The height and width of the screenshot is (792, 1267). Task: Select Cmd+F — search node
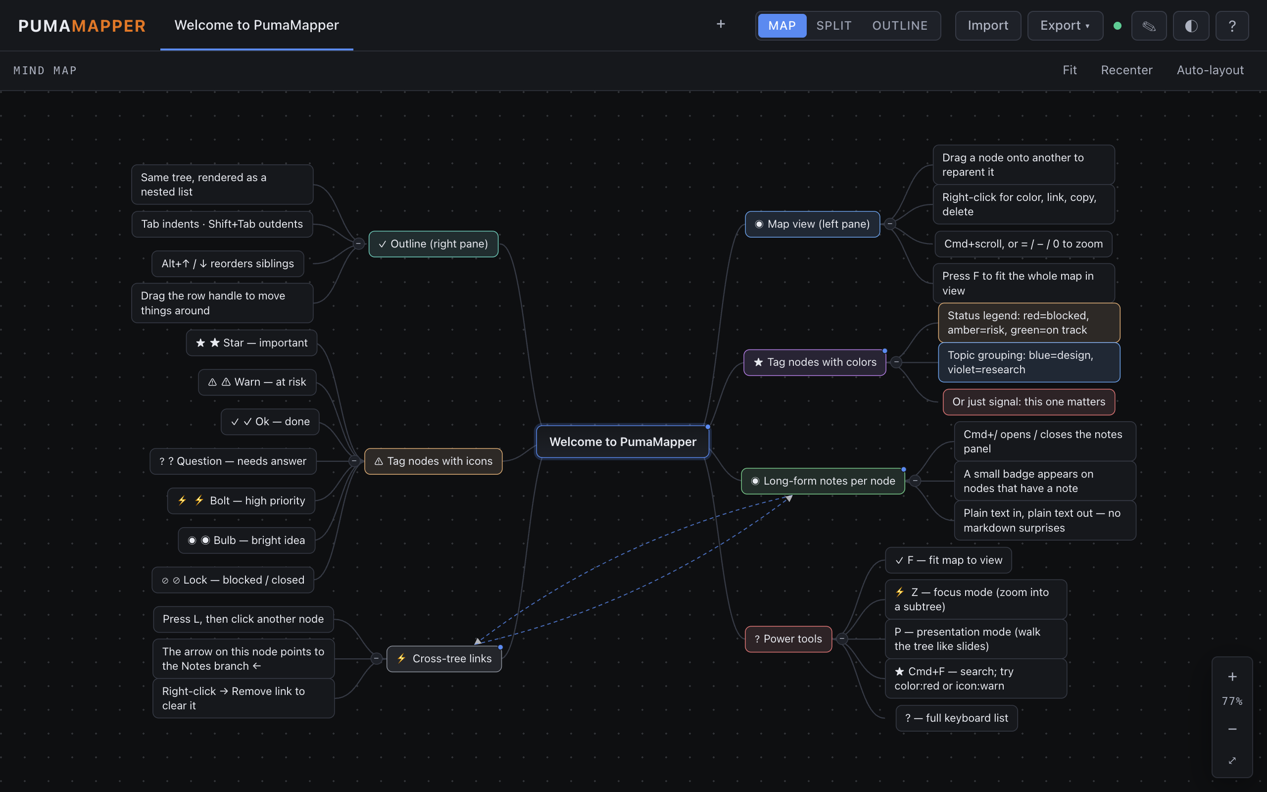976,678
